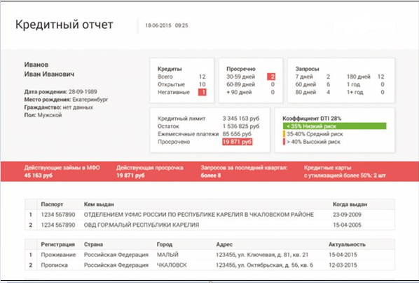Click the Актуальность column header
Viewport: 419px width, 283px height.
(347, 244)
